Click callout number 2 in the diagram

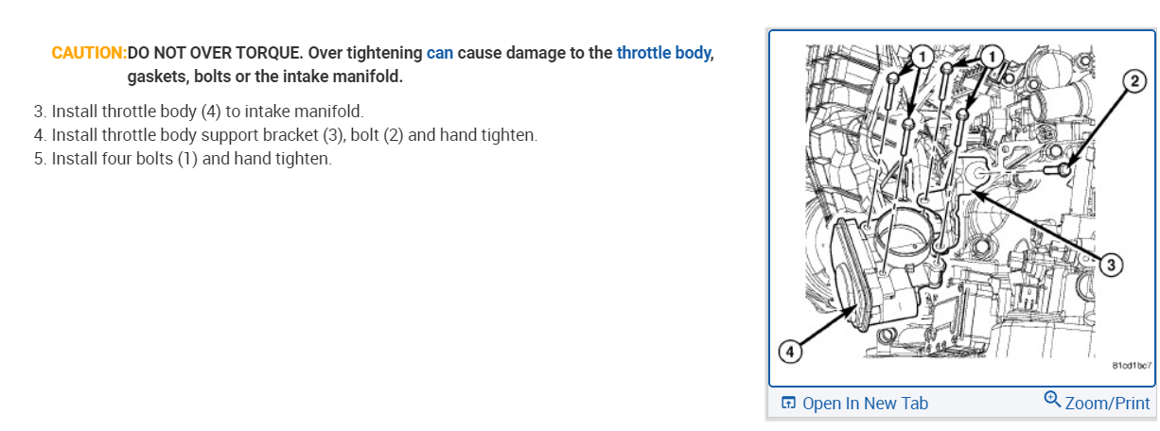(1134, 82)
